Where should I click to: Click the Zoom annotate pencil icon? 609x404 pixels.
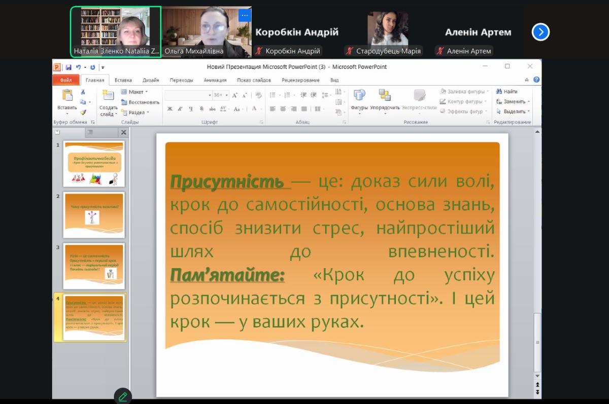(x=123, y=396)
